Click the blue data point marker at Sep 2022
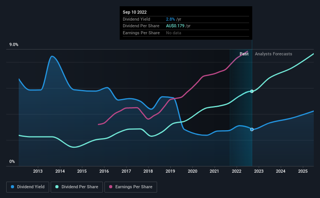320x198 pixels. [x=252, y=129]
